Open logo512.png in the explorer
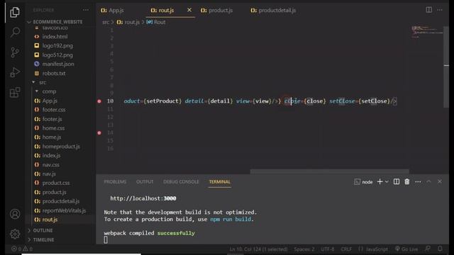The image size is (454, 255). pyautogui.click(x=57, y=55)
